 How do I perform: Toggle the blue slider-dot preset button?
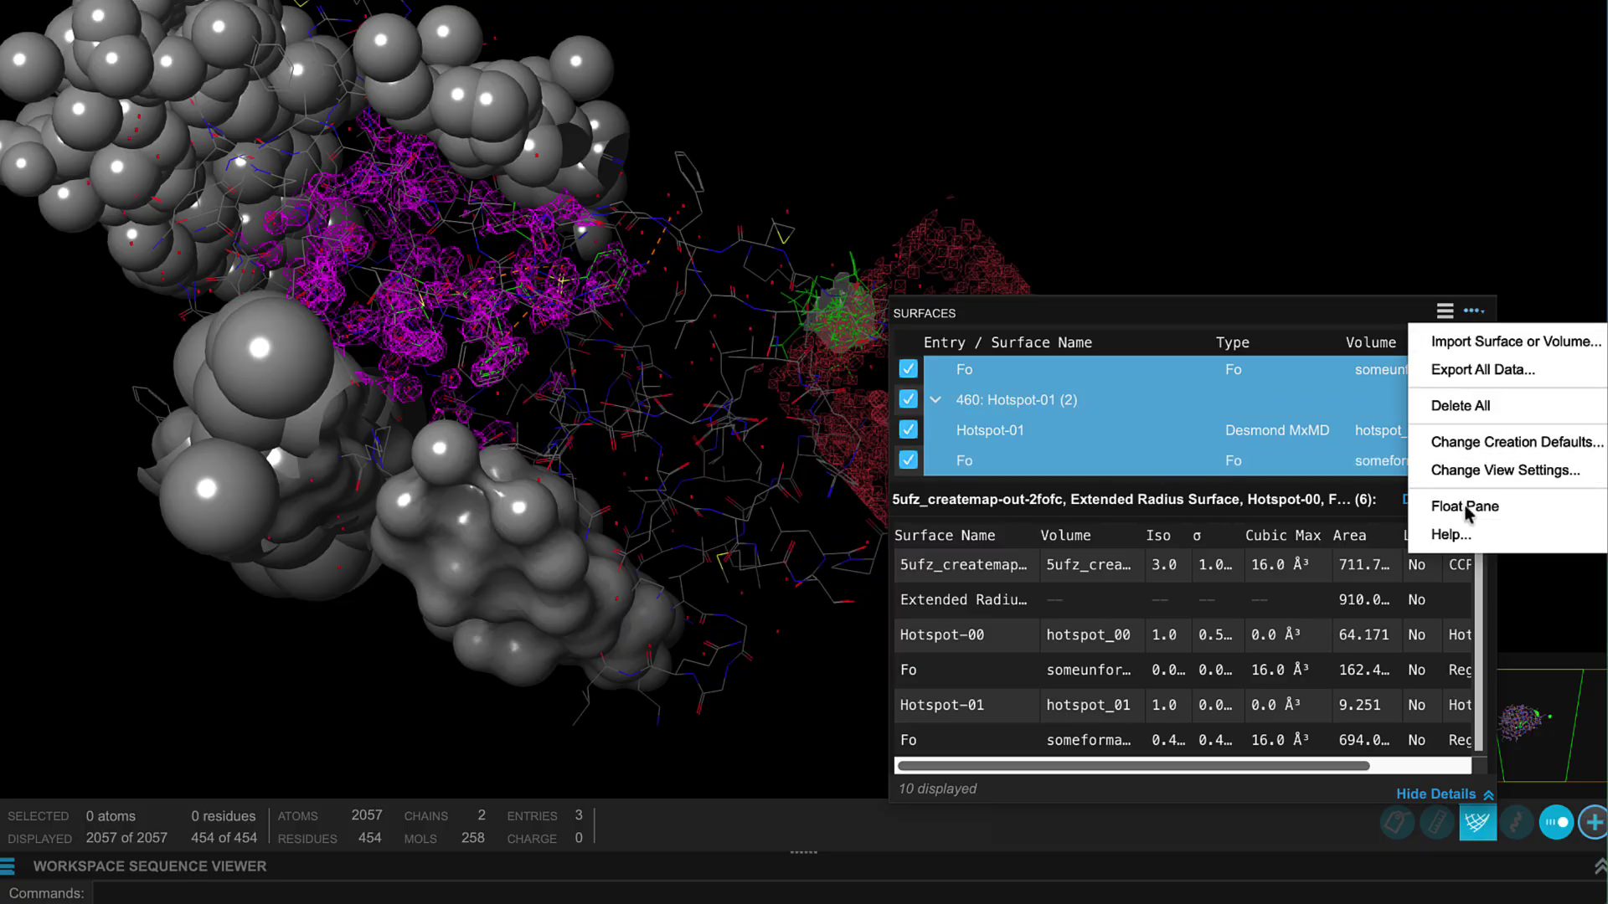pyautogui.click(x=1557, y=823)
